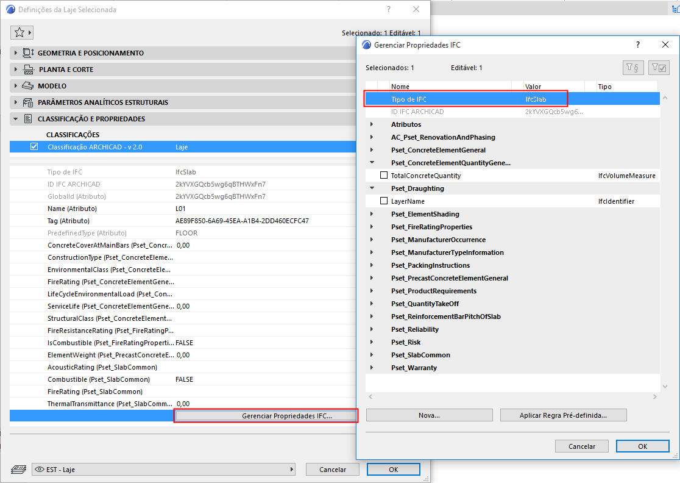The image size is (680, 483).
Task: Close the Definições da Laje Selecionada dialog
Action: [x=416, y=9]
